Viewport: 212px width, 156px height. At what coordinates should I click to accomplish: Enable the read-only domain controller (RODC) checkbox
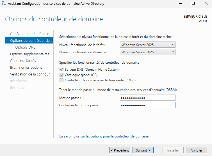[61, 80]
